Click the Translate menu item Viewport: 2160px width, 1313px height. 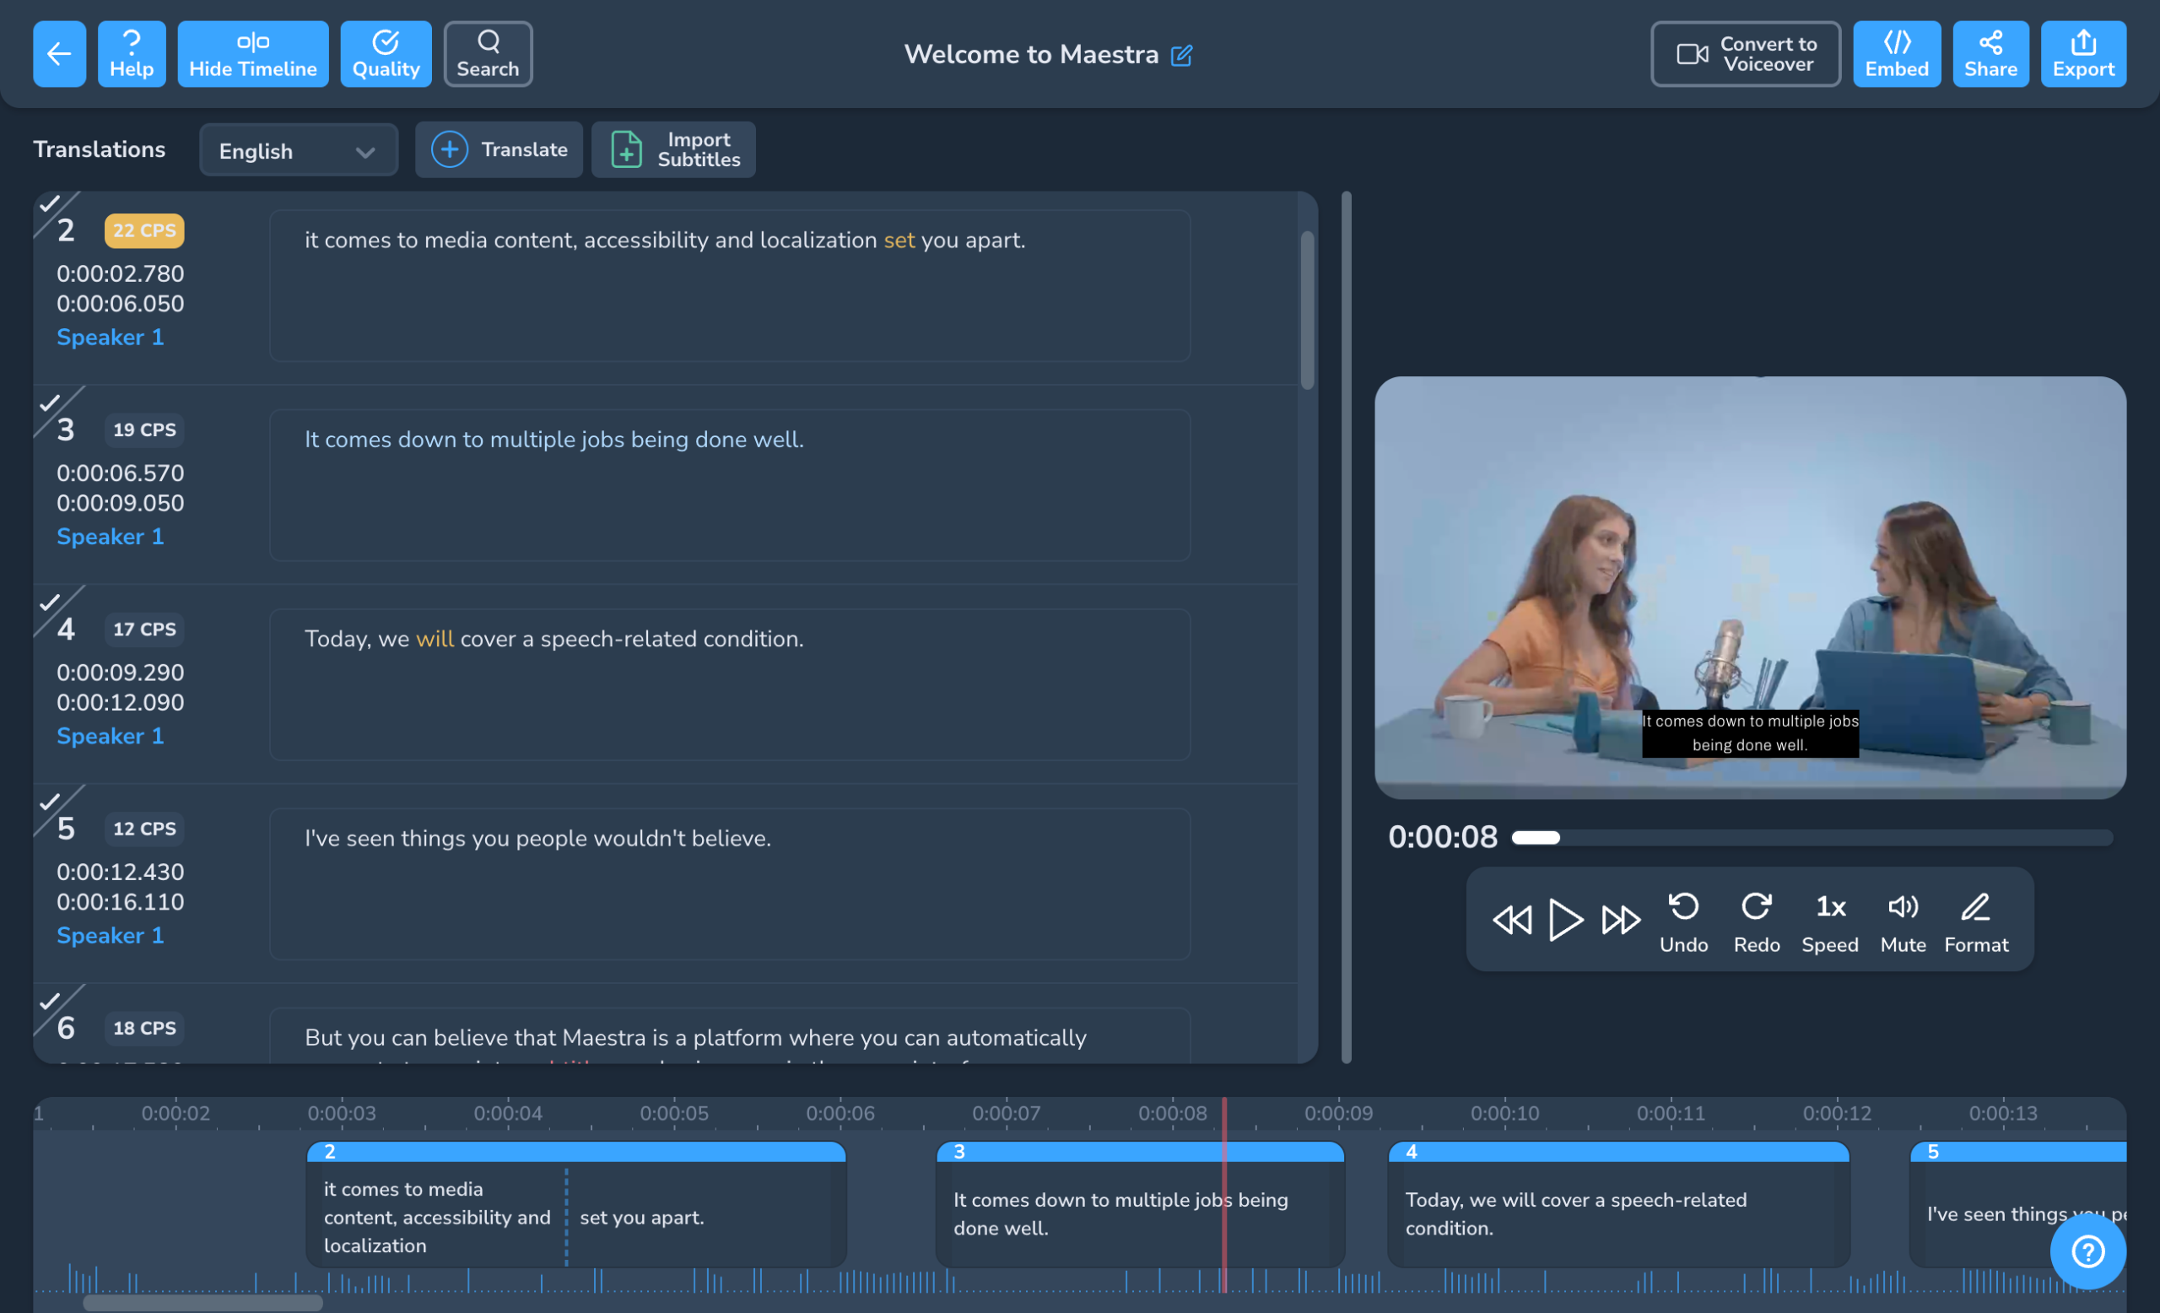click(499, 149)
